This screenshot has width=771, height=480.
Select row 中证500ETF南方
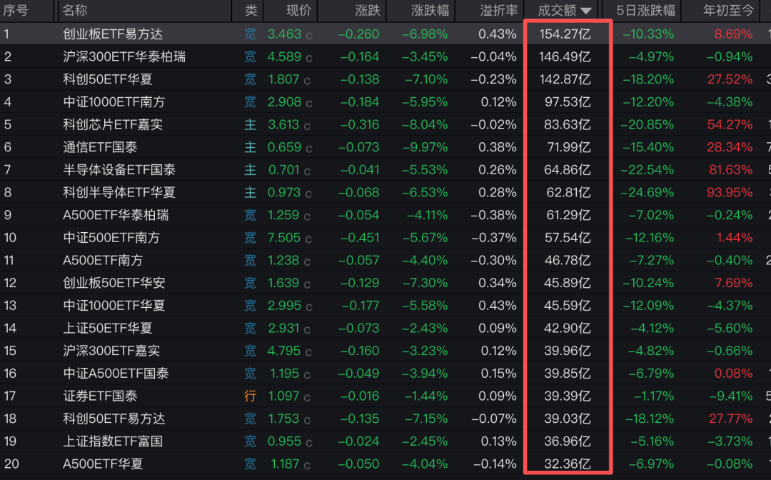385,238
